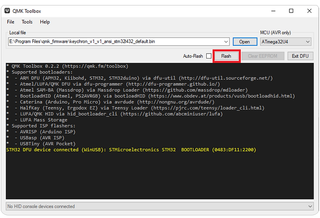Click the Exit DFU button
320x218 pixels.
tap(300, 56)
